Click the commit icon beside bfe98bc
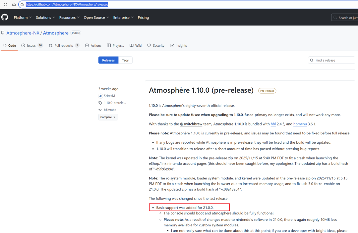358x233 pixels. tap(100, 110)
